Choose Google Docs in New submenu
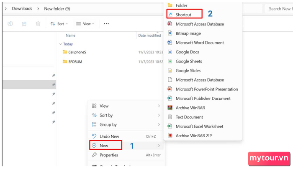293x169 pixels. pyautogui.click(x=203, y=52)
